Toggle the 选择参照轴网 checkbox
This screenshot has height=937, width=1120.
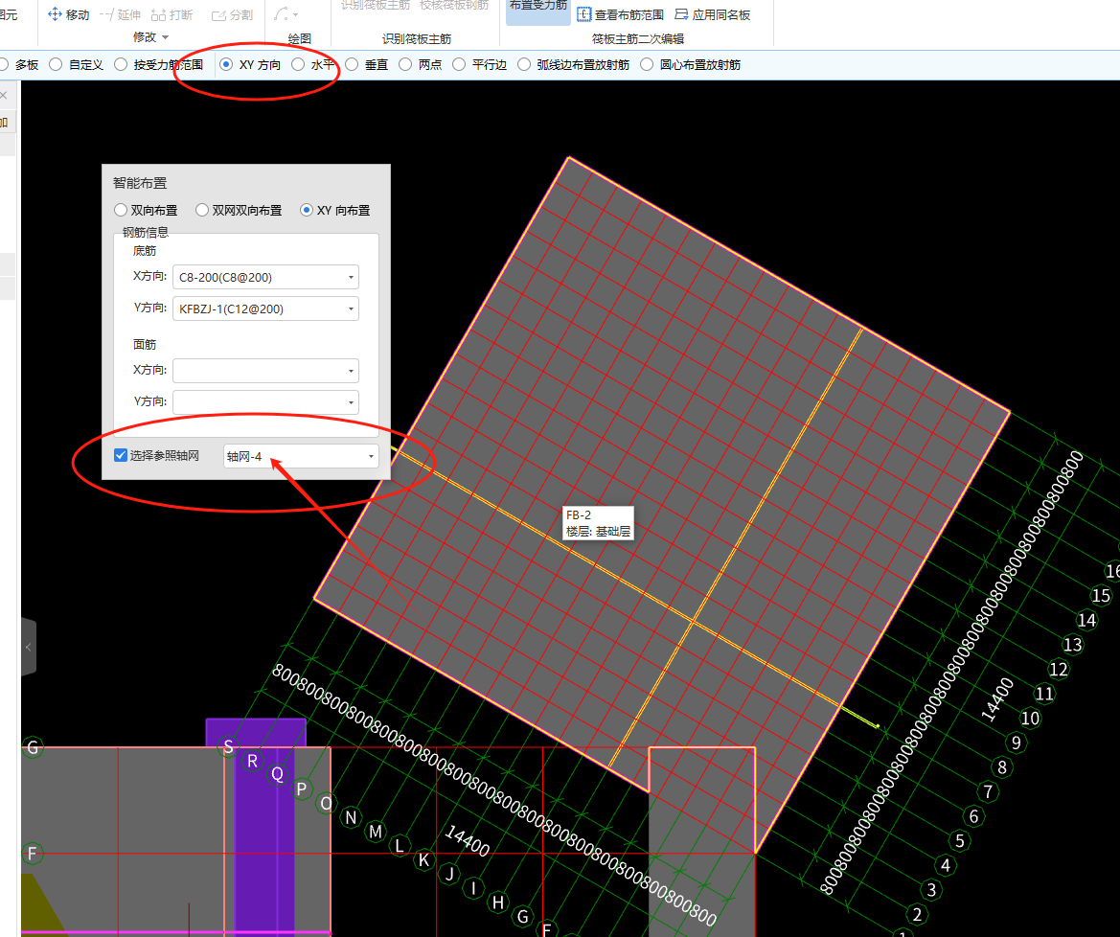pyautogui.click(x=121, y=455)
